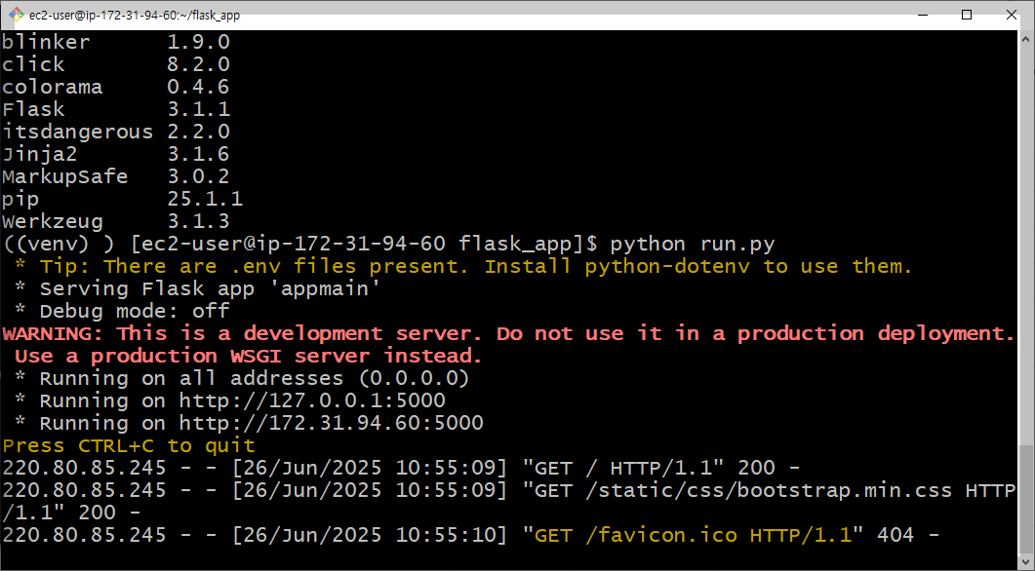
Task: Click the version 3.1.6
Action: pos(198,154)
